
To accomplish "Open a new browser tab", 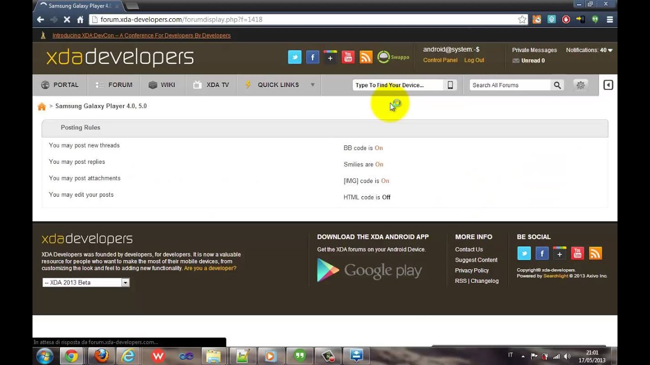I will 132,6.
